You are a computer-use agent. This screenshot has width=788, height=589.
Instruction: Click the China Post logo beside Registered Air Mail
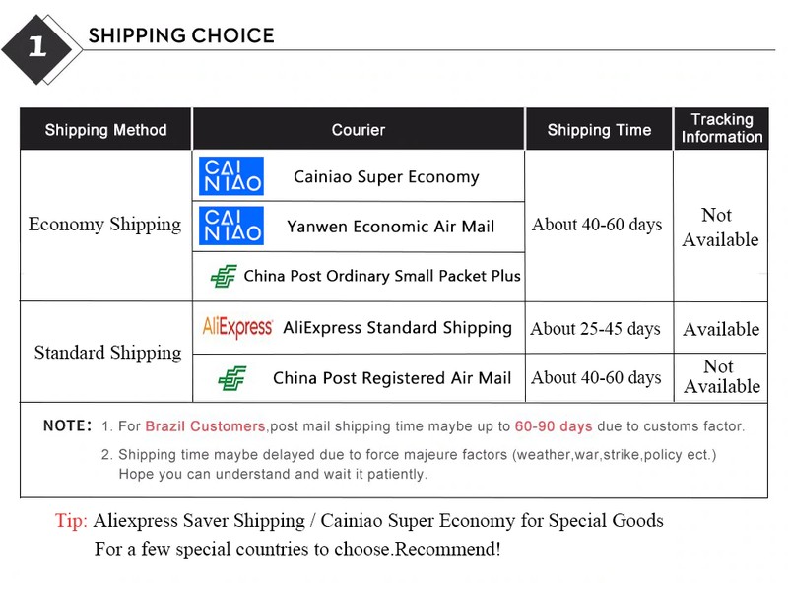[x=232, y=378]
